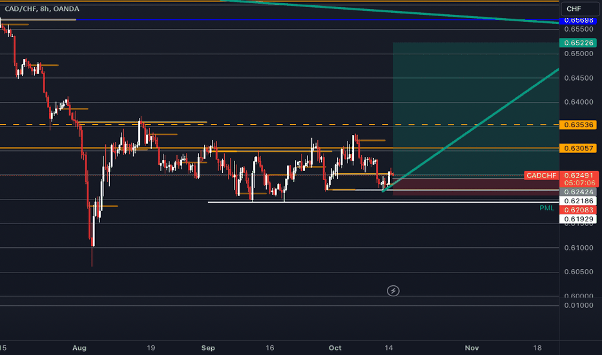
Task: Click the Aug date label on time axis
Action: point(79,348)
